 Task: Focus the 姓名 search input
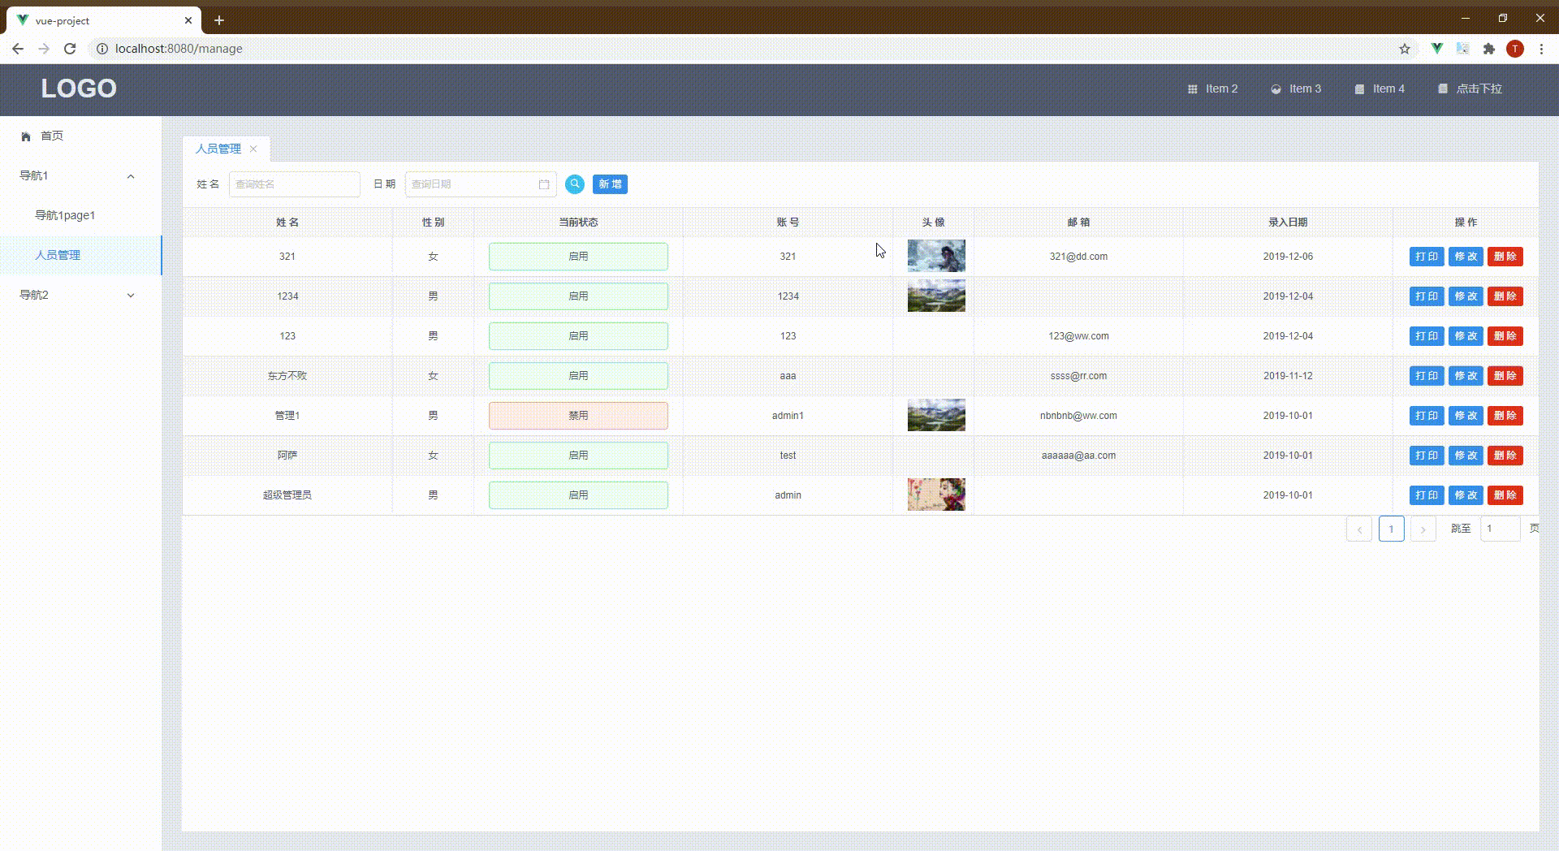[x=295, y=184]
